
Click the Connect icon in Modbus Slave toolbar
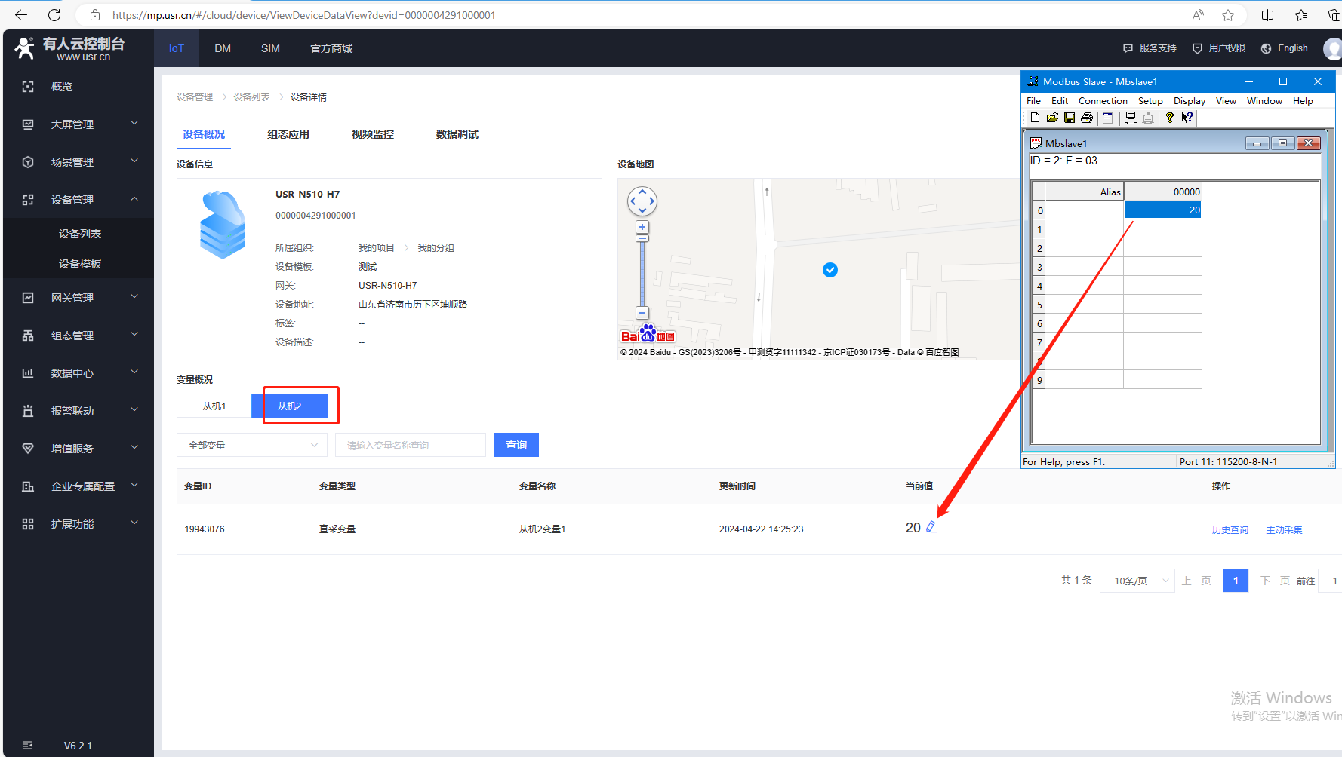[1130, 118]
